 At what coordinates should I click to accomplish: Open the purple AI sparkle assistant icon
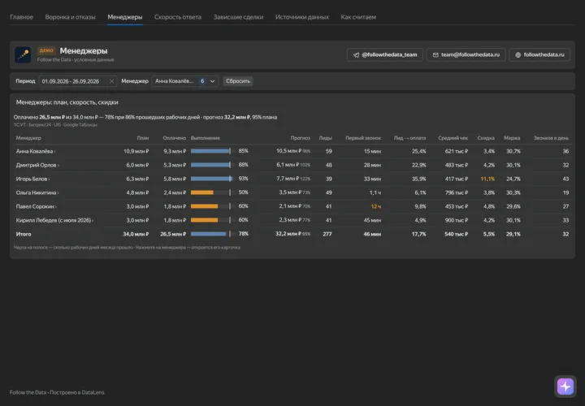point(565,387)
